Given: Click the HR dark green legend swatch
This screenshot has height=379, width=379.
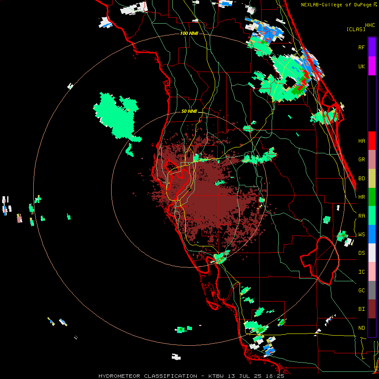Looking at the screenshot, I should click(372, 197).
